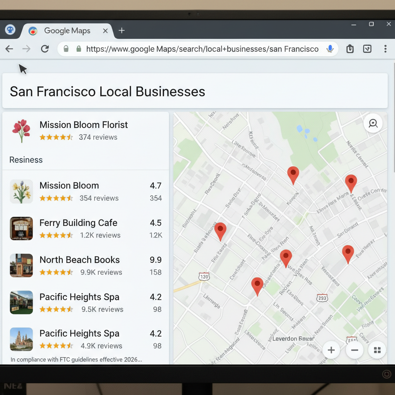Click '9.9K reviews' for North Beach Books
Image resolution: width=395 pixels, height=395 pixels.
click(x=101, y=272)
